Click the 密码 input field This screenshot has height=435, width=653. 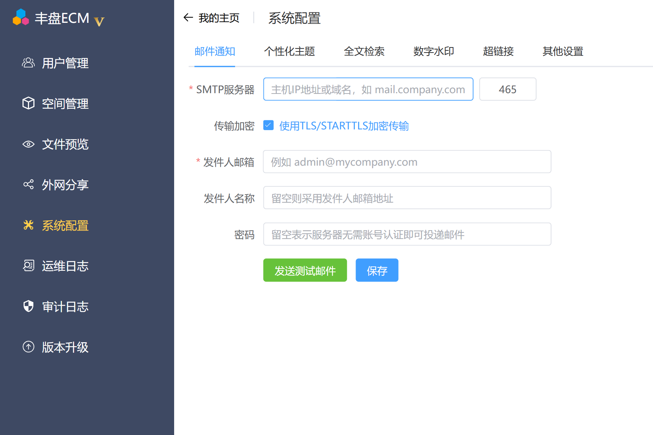coord(407,234)
